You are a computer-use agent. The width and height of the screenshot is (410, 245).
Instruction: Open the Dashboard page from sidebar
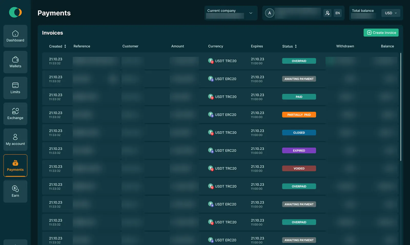[x=15, y=36]
